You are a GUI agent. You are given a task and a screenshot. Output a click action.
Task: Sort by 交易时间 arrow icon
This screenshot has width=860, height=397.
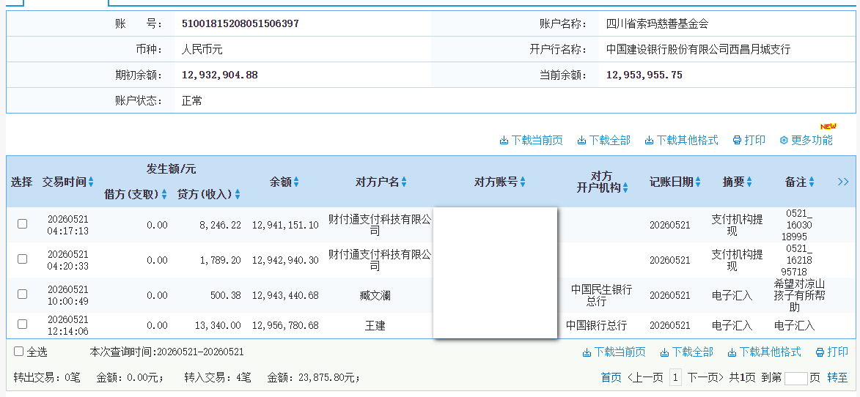91,182
